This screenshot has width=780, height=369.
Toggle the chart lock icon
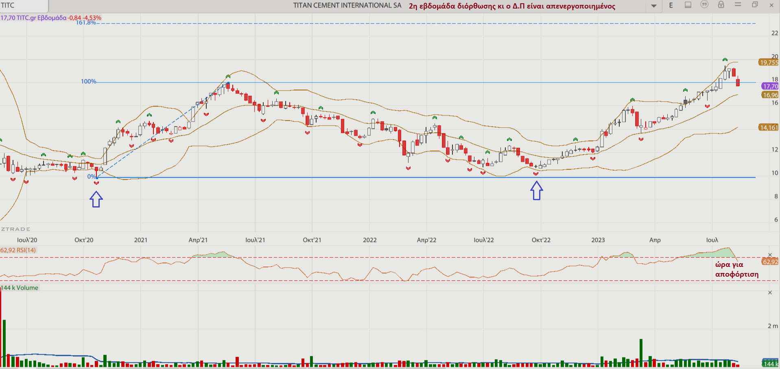pos(721,4)
